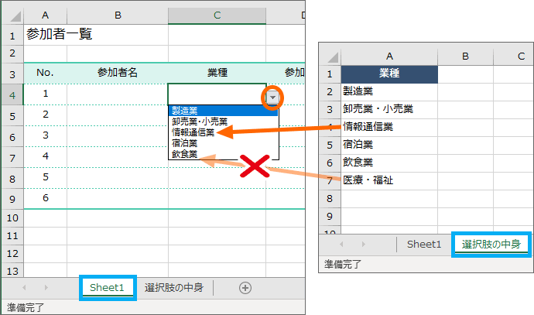Screen dimensions: 534x315
Task: Select row 2 header in right window
Action: [330, 92]
